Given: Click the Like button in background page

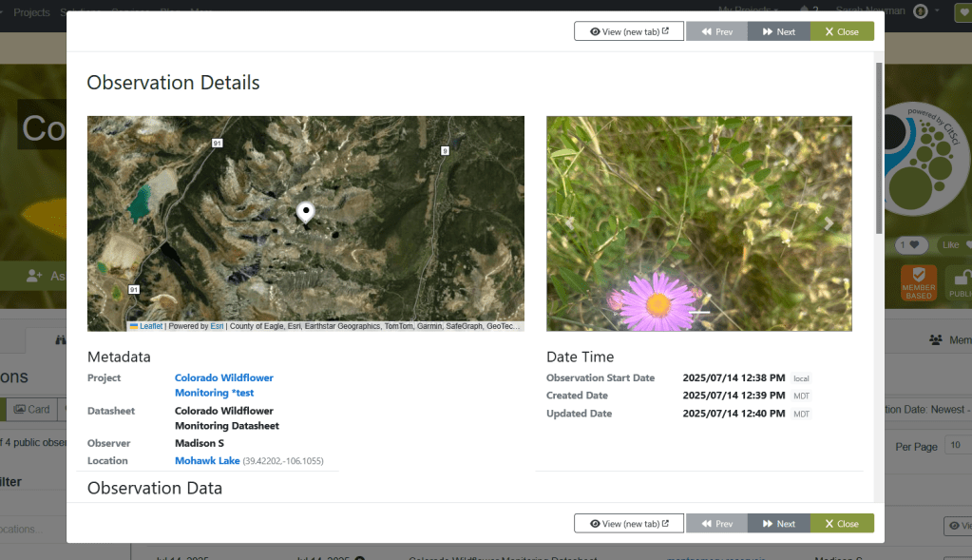Looking at the screenshot, I should 955,245.
